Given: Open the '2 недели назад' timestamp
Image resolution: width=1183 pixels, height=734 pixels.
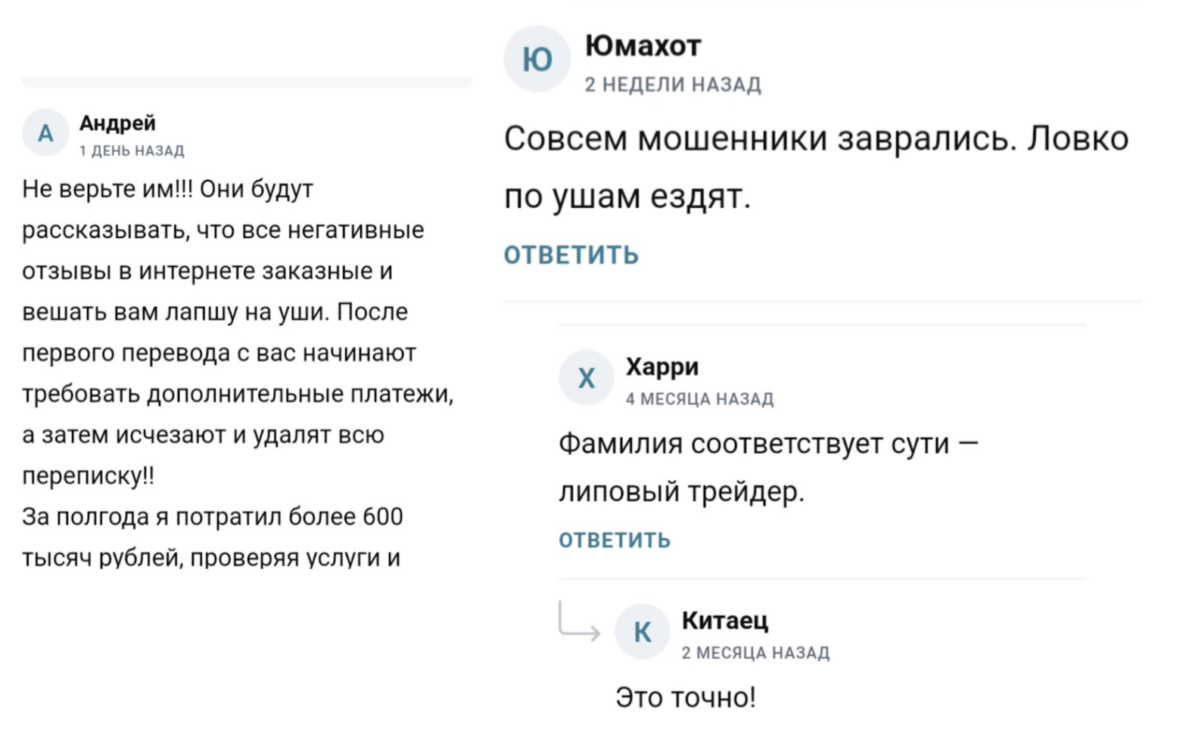Looking at the screenshot, I should [x=672, y=85].
